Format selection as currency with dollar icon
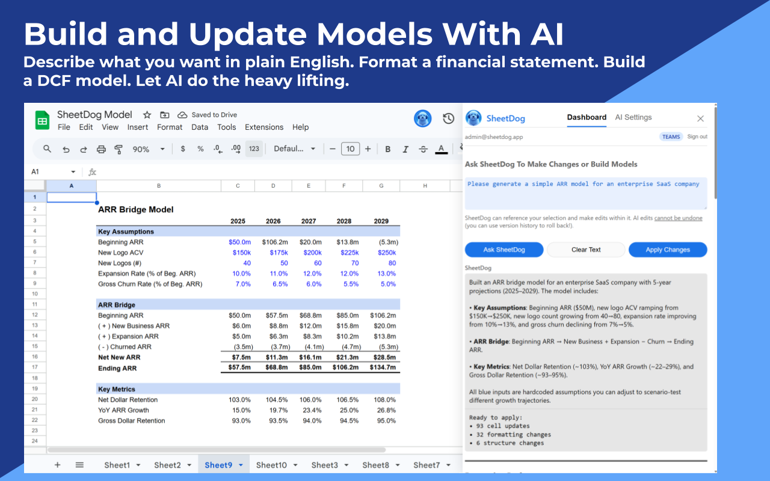Viewport: 770px width, 481px height. pyautogui.click(x=183, y=149)
